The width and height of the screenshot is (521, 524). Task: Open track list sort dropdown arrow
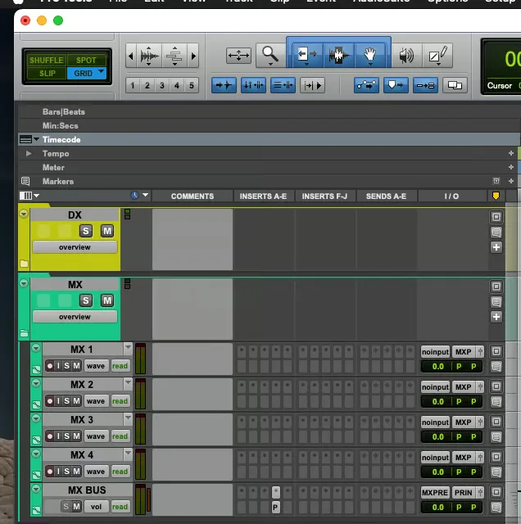point(146,195)
